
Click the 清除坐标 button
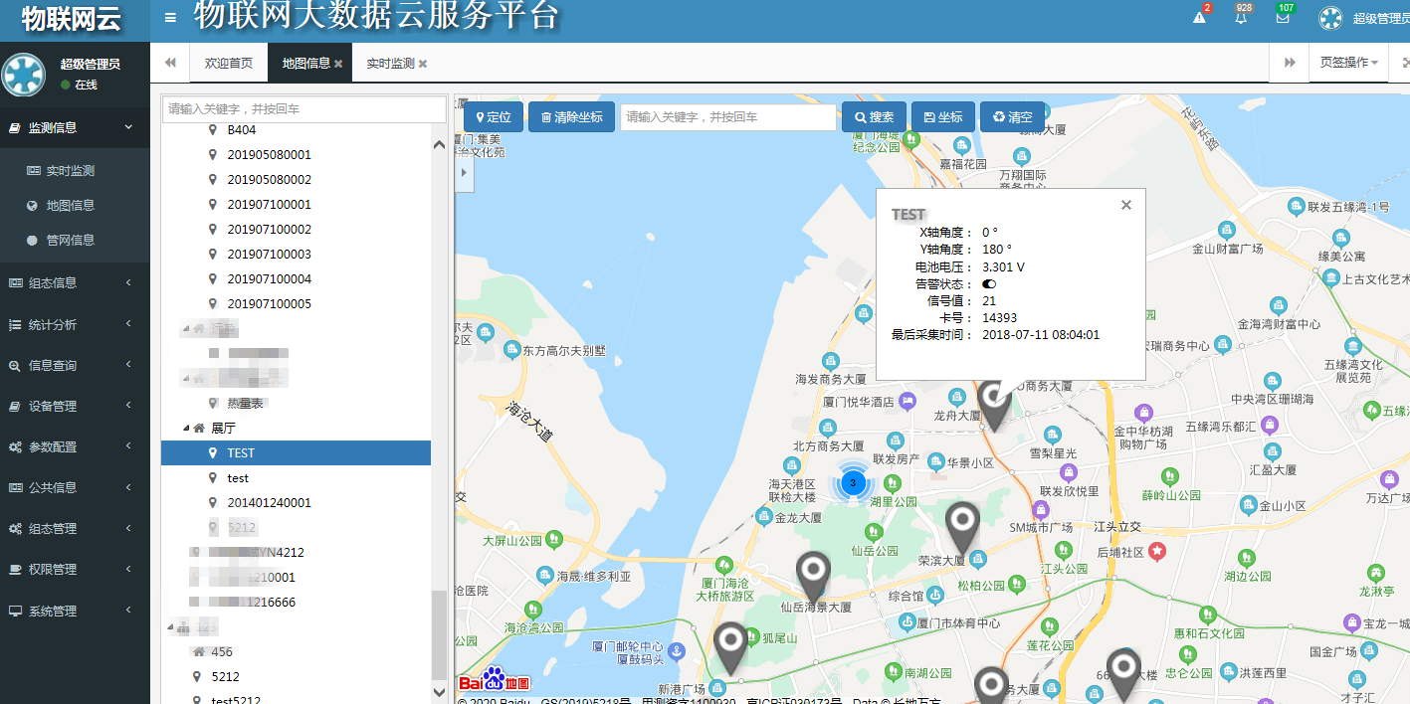tap(571, 116)
